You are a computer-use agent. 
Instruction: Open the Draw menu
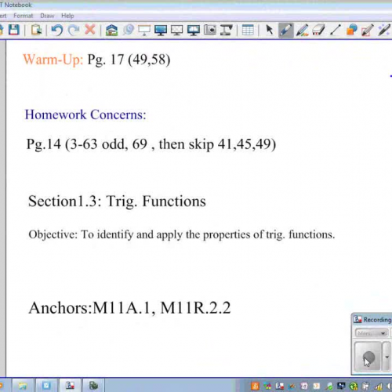[47, 16]
